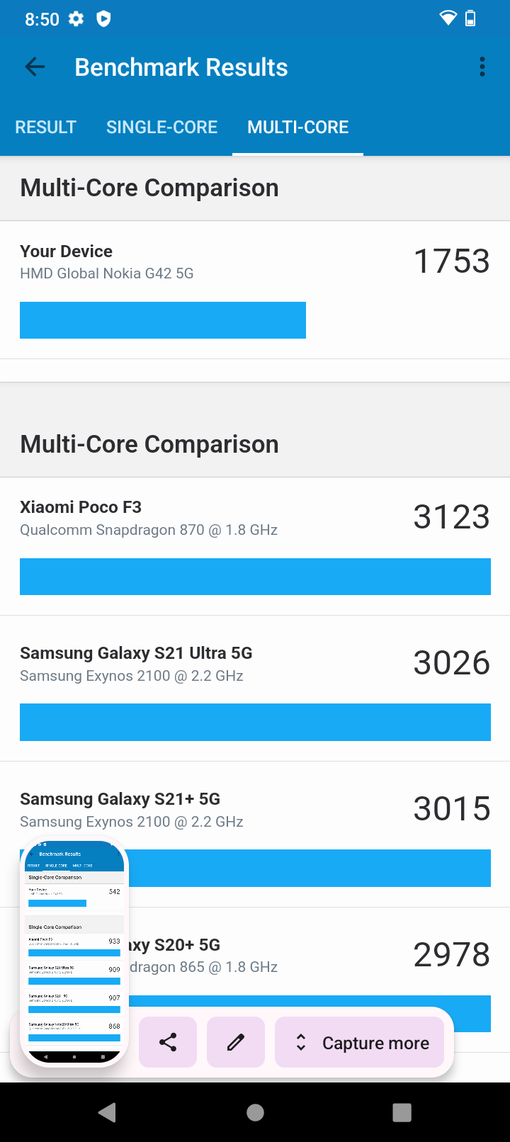The image size is (510, 1142).
Task: Tap the Your Device 1753 score row
Action: (x=255, y=290)
